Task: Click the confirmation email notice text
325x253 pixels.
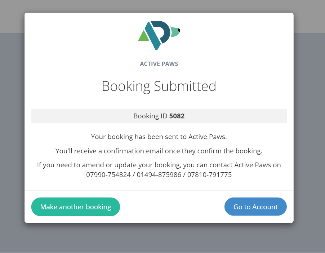Action: pyautogui.click(x=159, y=151)
